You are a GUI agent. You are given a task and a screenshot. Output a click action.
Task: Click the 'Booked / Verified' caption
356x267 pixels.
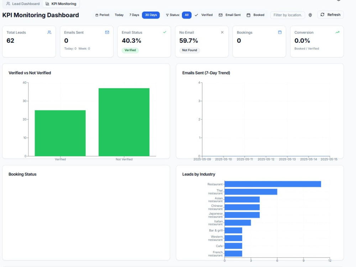pos(307,48)
